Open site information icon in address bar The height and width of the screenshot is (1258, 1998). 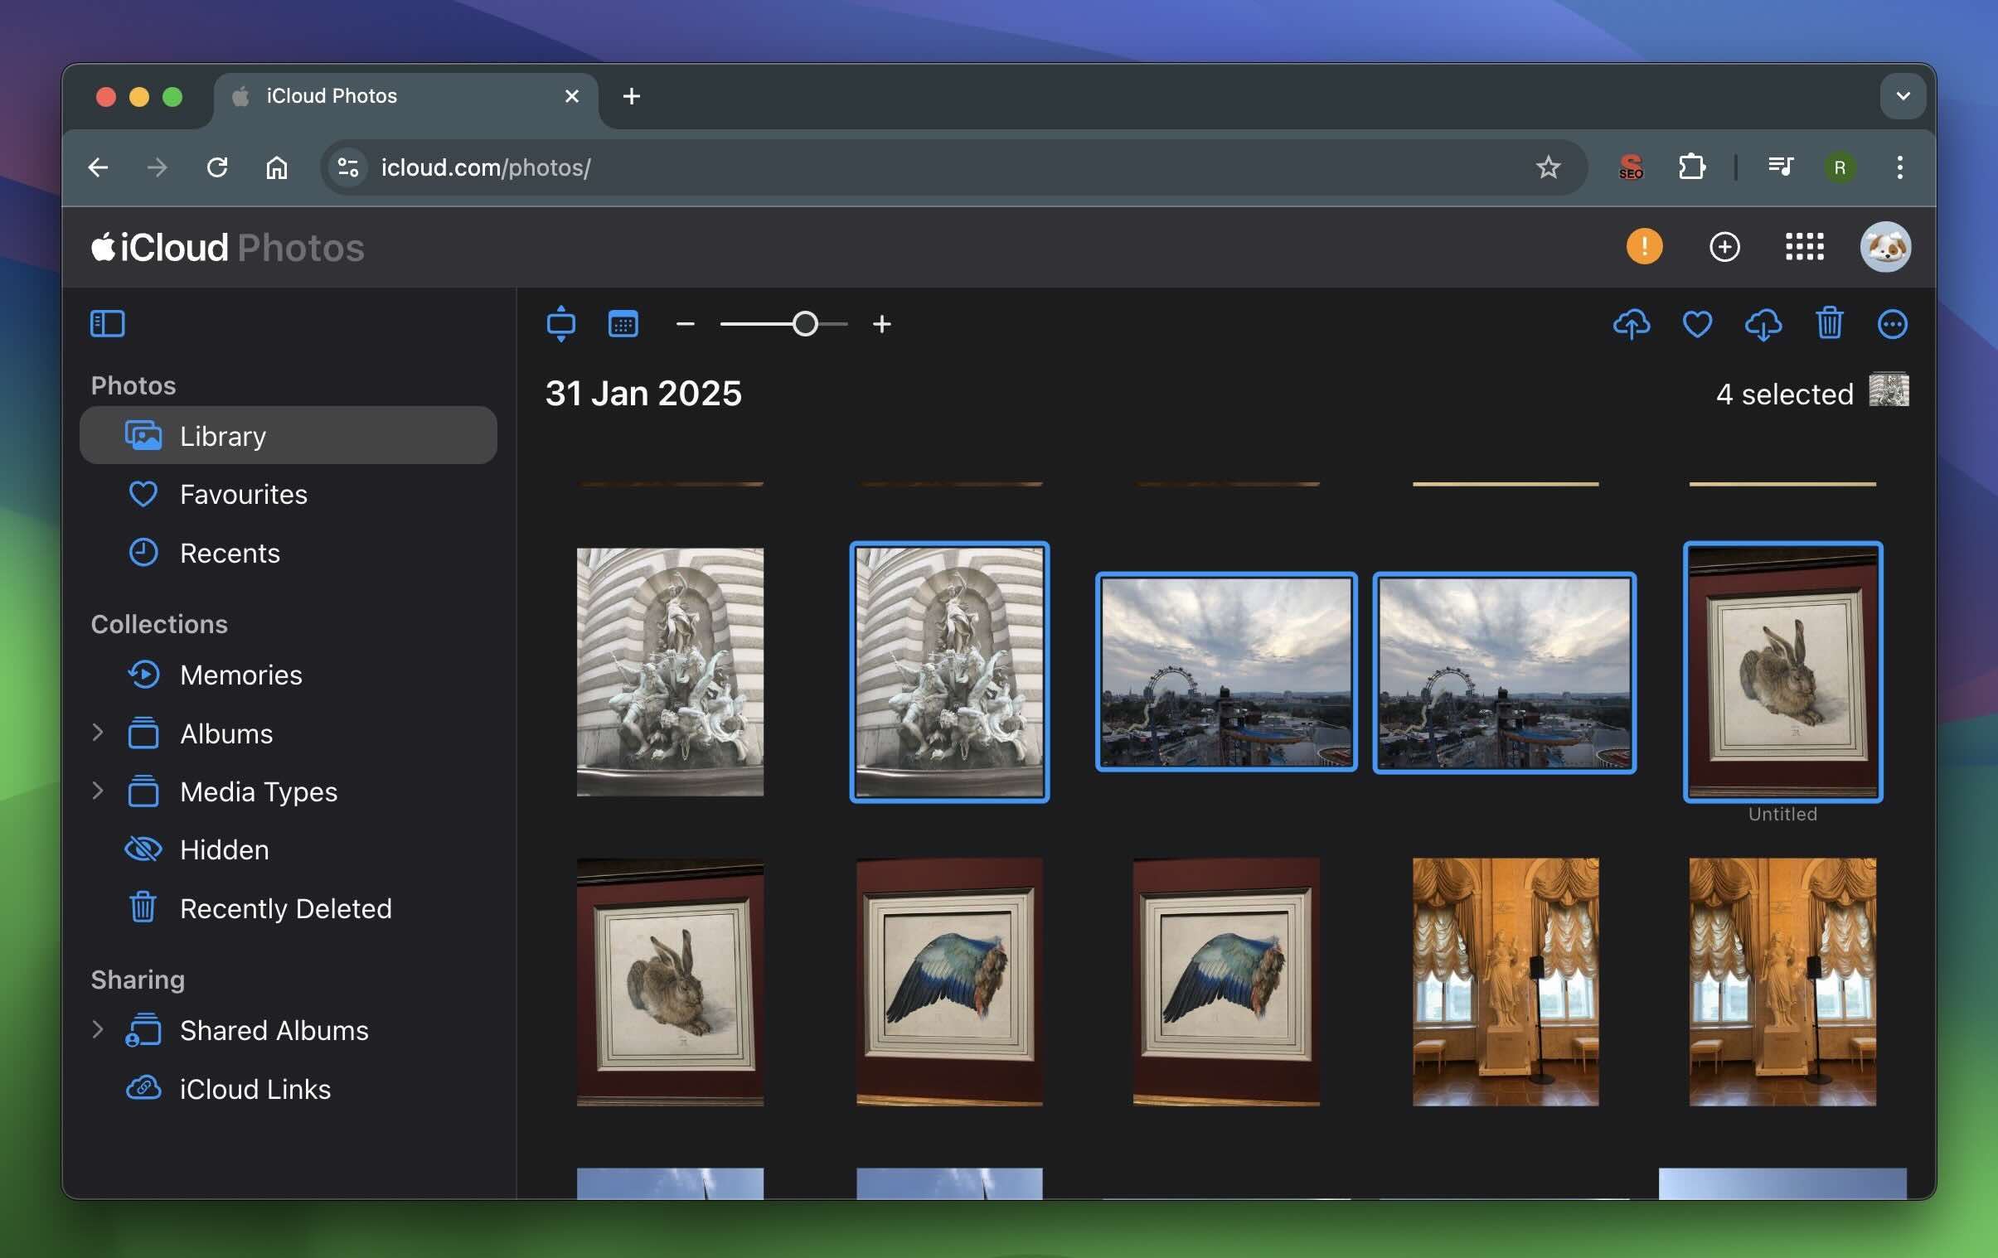[x=347, y=167]
